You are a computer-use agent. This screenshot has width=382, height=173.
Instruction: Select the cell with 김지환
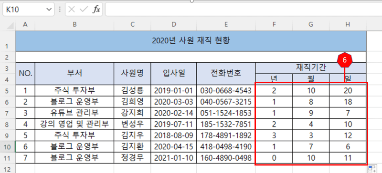click(132, 146)
